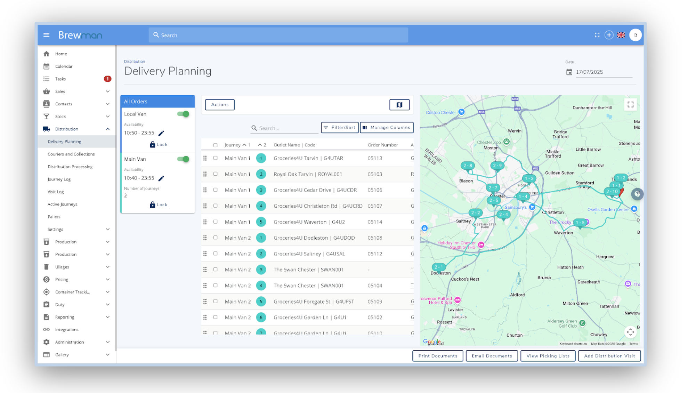Check the Royal Oak Tarvin row checkbox
The width and height of the screenshot is (688, 393).
215,174
